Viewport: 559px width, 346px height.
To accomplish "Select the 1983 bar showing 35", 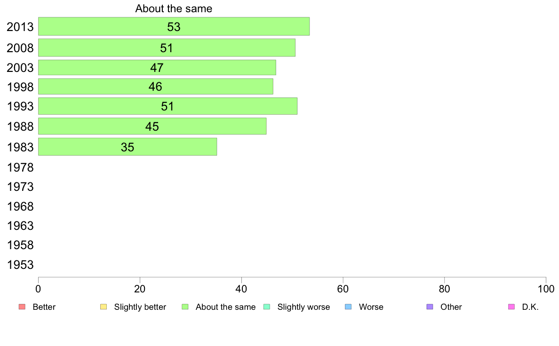I will (x=128, y=147).
